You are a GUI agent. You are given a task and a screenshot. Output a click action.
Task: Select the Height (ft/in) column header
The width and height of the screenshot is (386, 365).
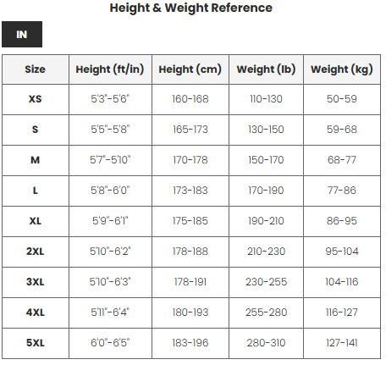[x=110, y=69]
